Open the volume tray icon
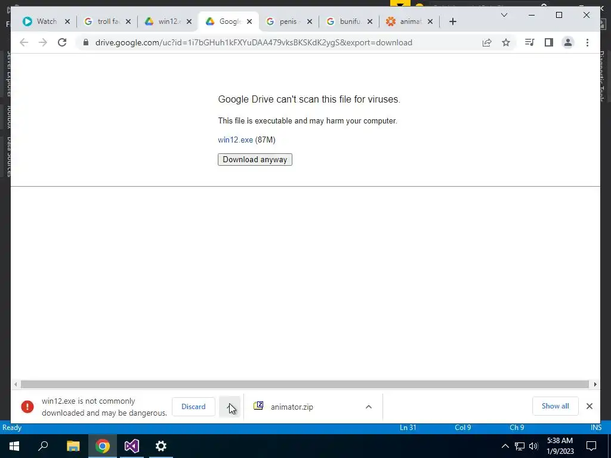The image size is (611, 458). [533, 446]
